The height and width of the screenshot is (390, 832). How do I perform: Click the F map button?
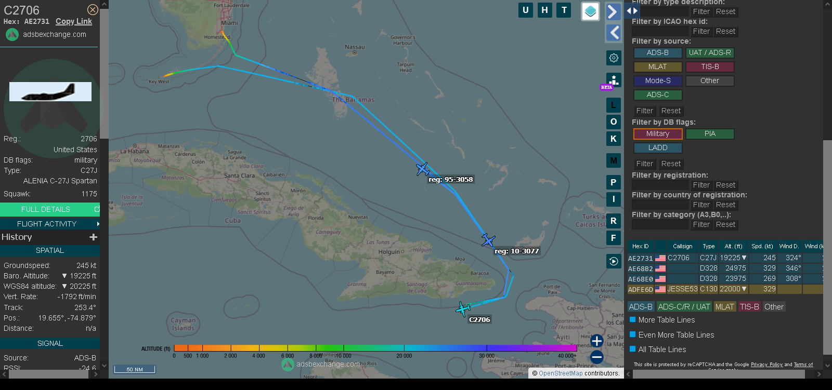pyautogui.click(x=614, y=238)
